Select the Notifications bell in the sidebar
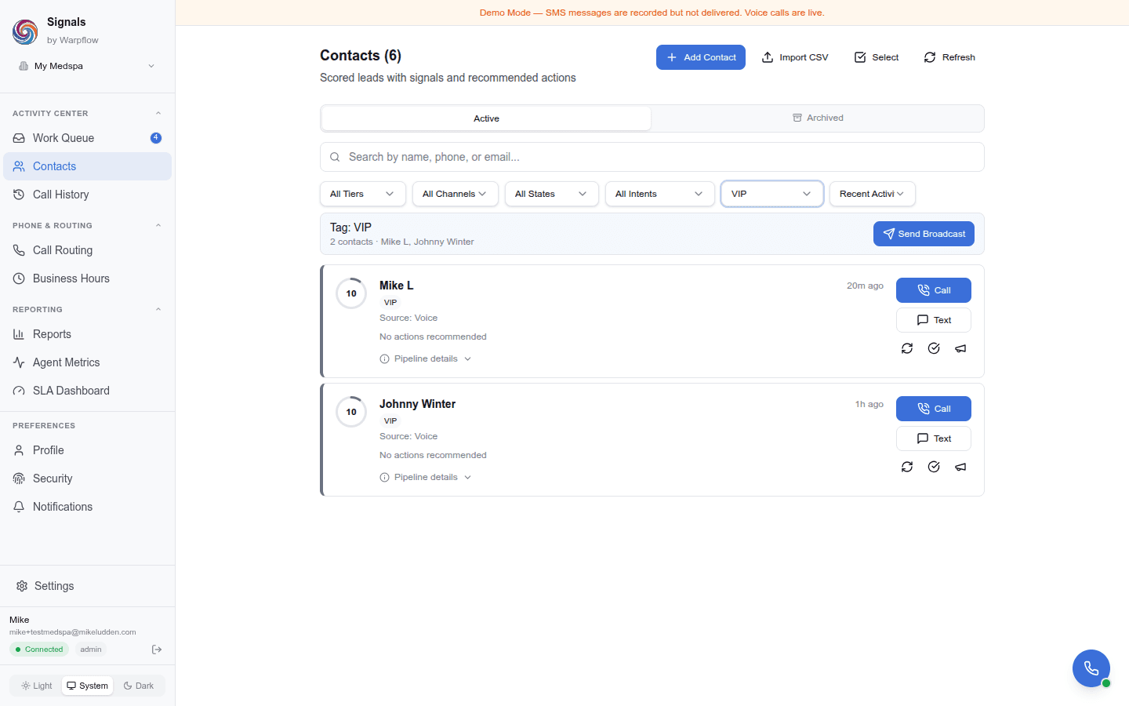Image resolution: width=1129 pixels, height=706 pixels. (x=61, y=506)
